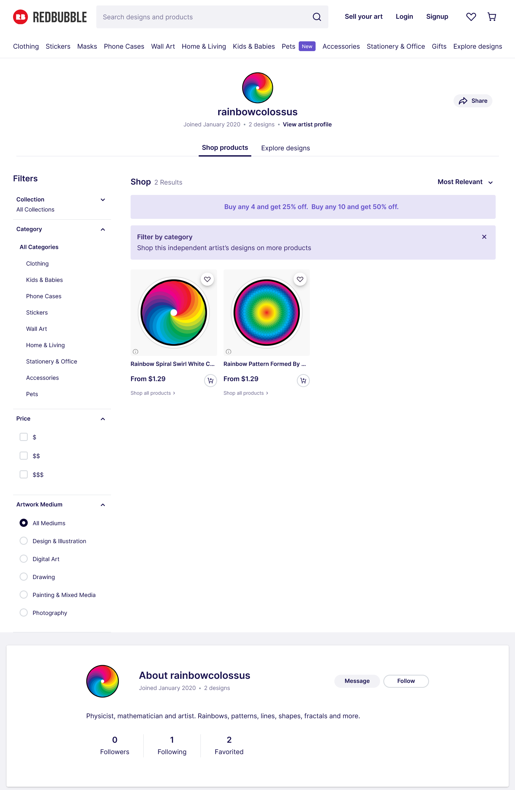Favorite the Rainbow Pattern Formed By product
The image size is (515, 790).
300,279
